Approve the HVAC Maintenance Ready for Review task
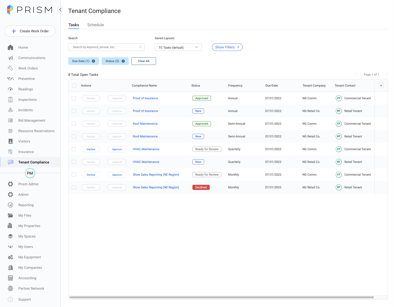The width and height of the screenshot is (394, 307). coord(117,149)
